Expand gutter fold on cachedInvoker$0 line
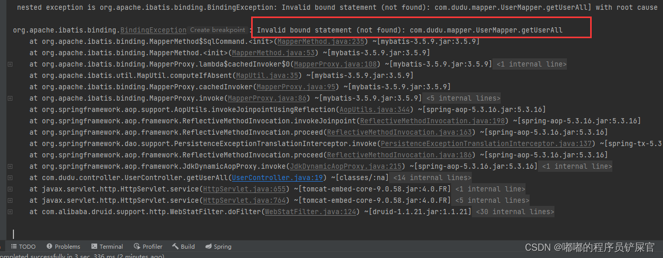This screenshot has height=258, width=663. click(10, 64)
